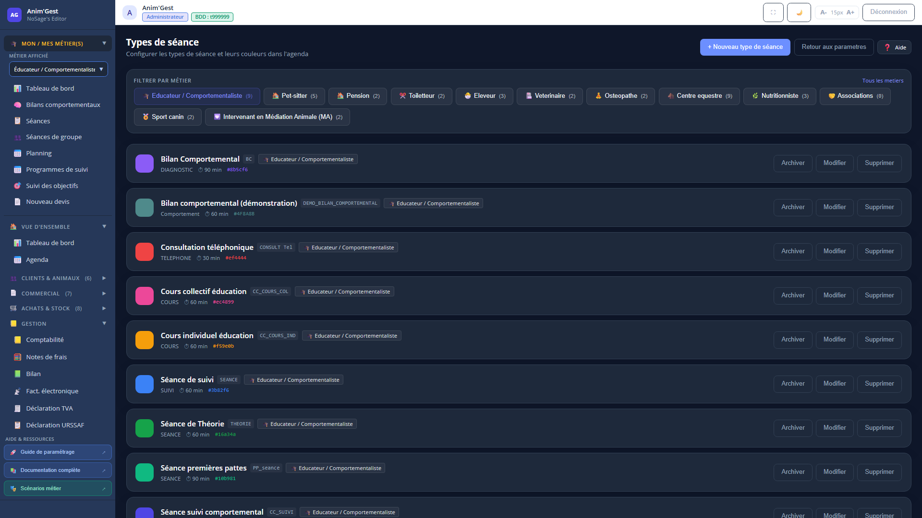Click the Planning calendar icon
Viewport: 922px width, 518px height.
point(18,153)
